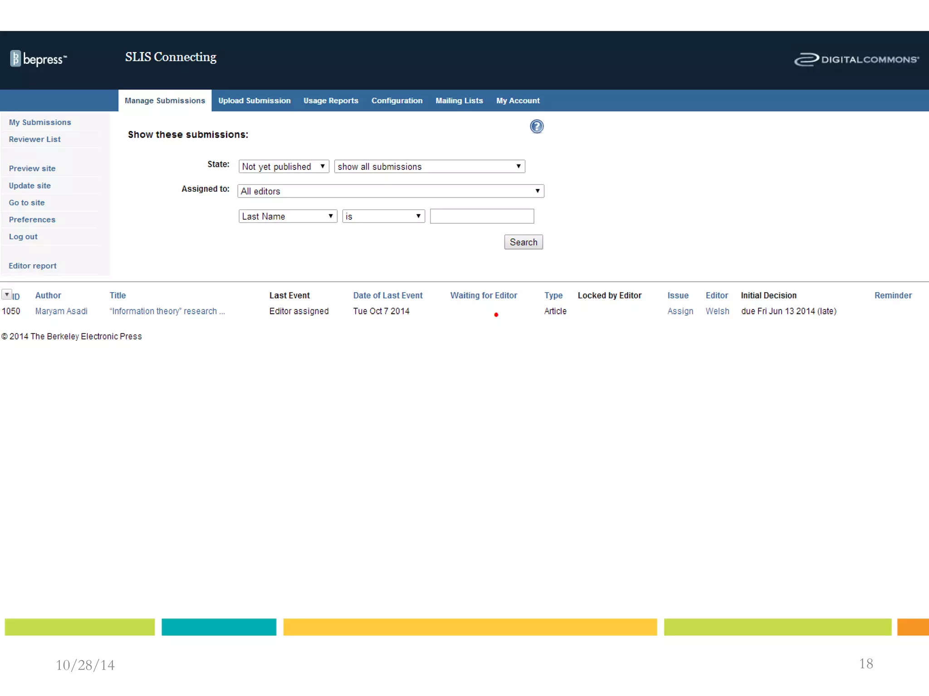Click the bepress logo

39,59
